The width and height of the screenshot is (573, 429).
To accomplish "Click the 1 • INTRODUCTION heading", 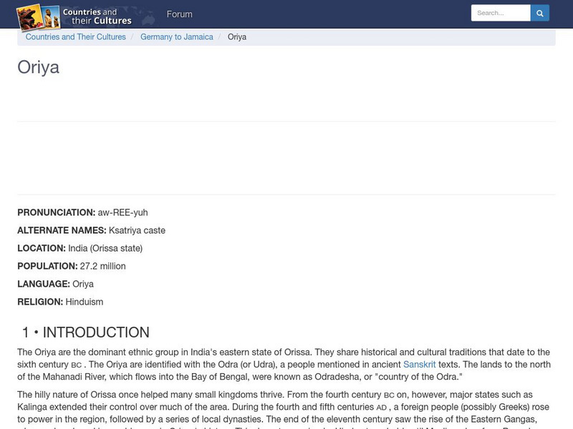I will [x=85, y=332].
